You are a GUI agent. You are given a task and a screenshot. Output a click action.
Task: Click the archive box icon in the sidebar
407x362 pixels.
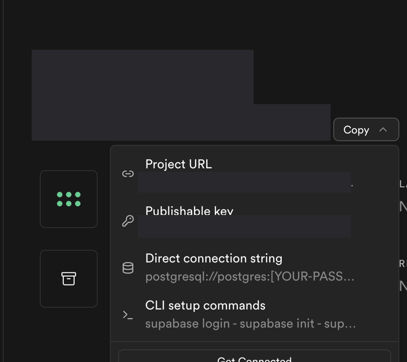68,279
